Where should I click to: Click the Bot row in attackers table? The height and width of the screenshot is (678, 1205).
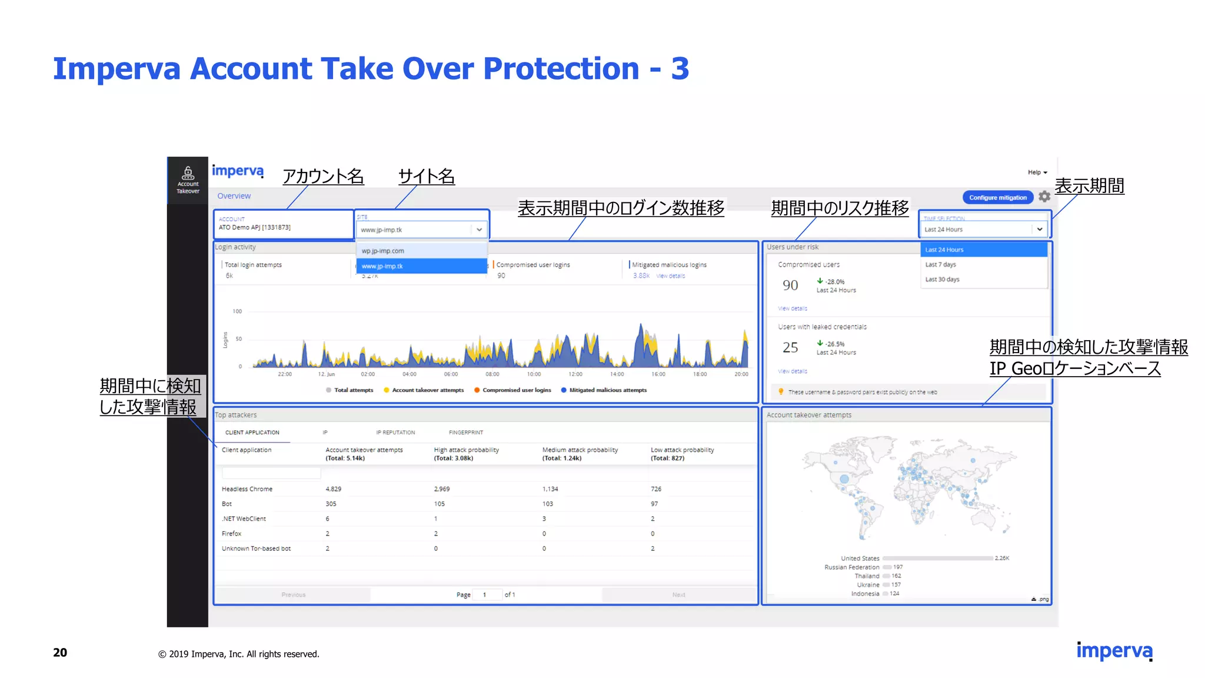pyautogui.click(x=485, y=504)
